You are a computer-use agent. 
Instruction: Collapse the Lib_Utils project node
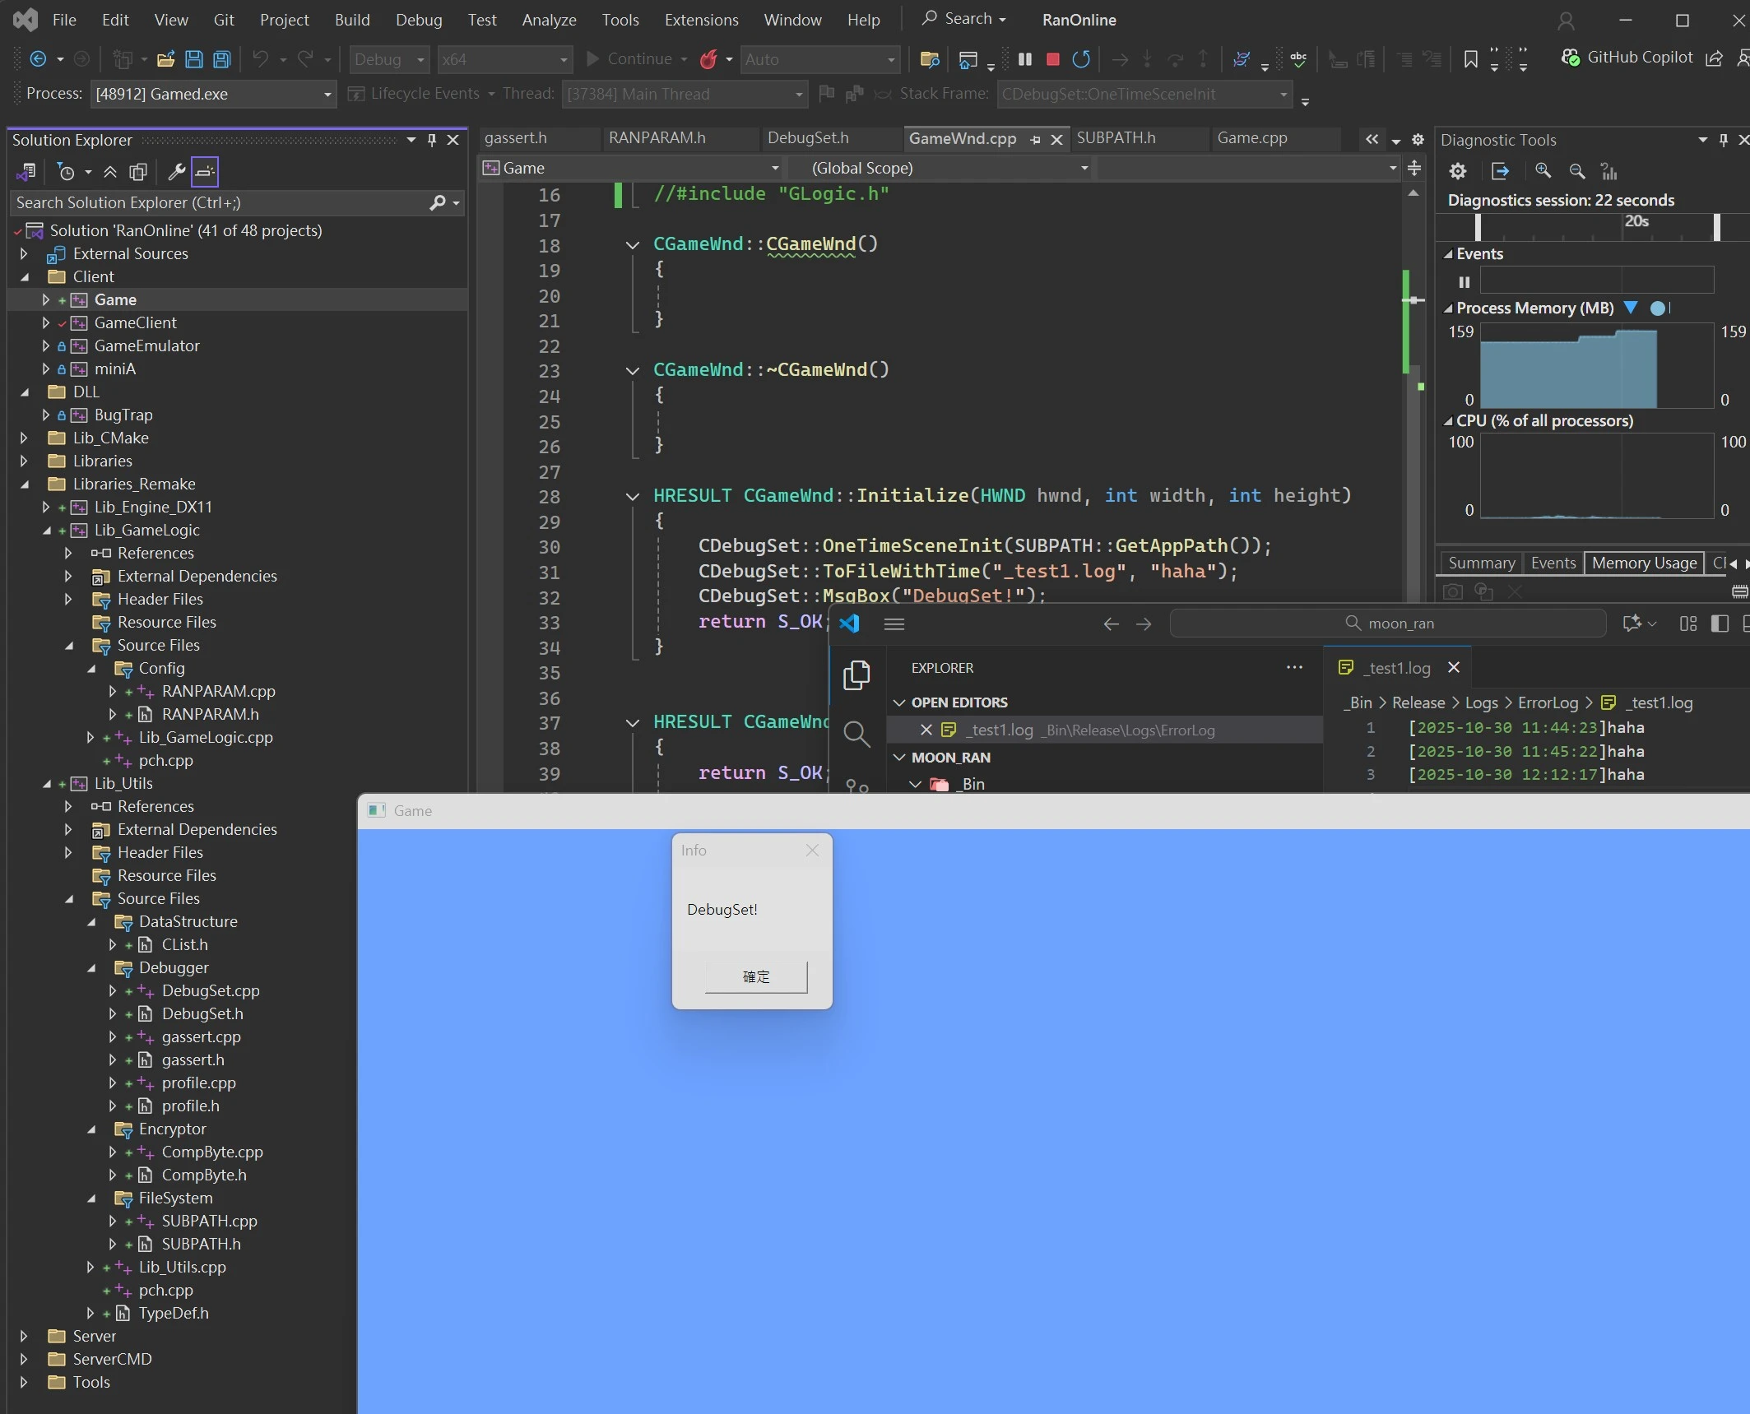coord(46,784)
